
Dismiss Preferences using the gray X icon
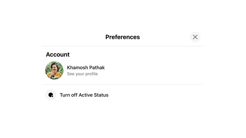pos(195,37)
